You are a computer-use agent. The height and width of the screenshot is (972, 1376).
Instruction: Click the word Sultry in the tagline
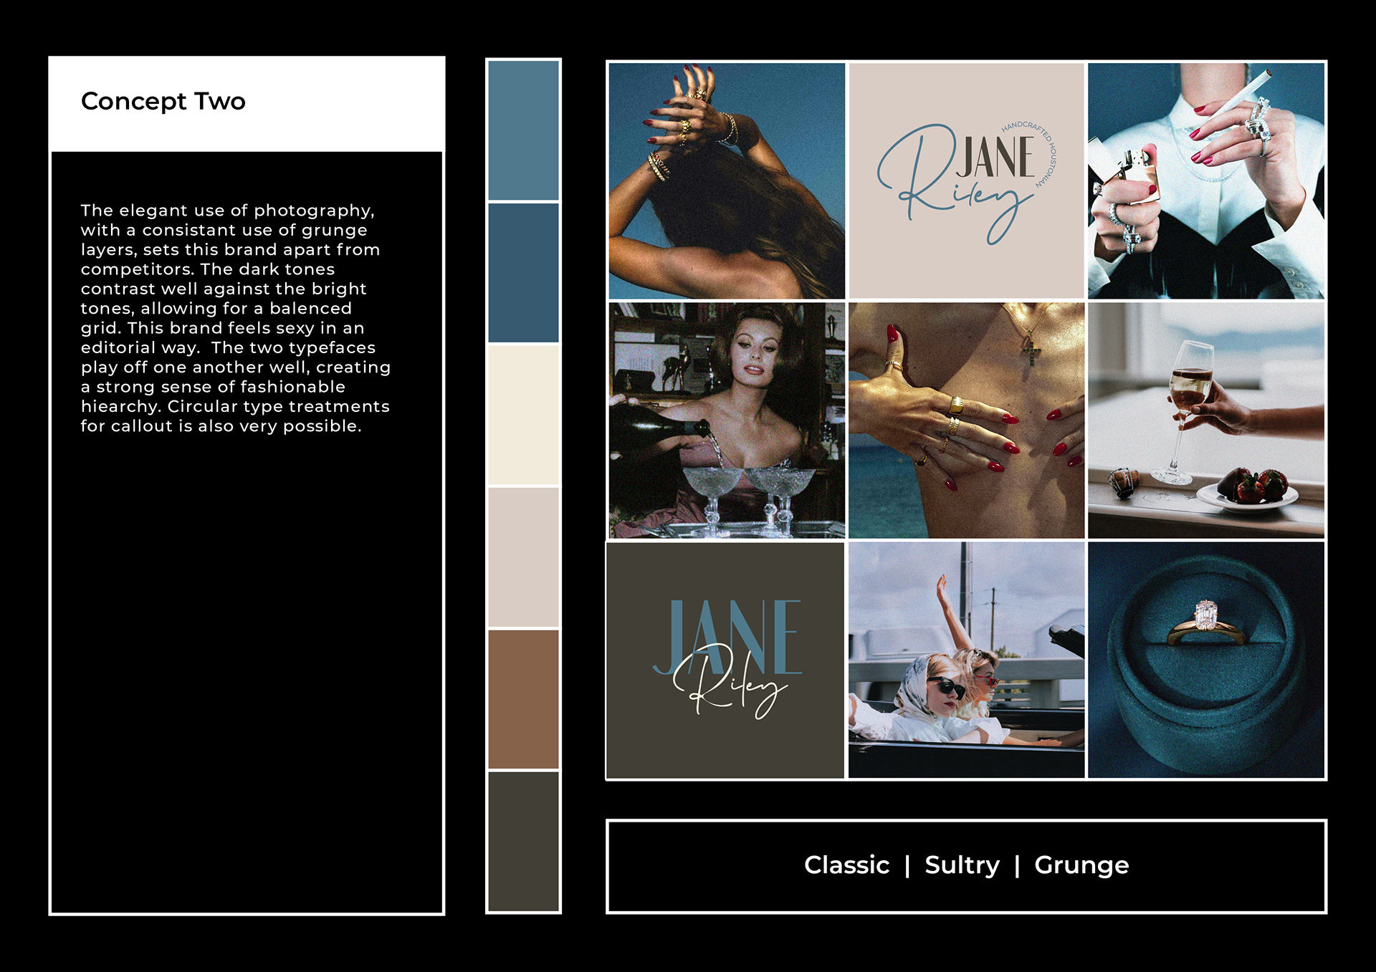(962, 865)
